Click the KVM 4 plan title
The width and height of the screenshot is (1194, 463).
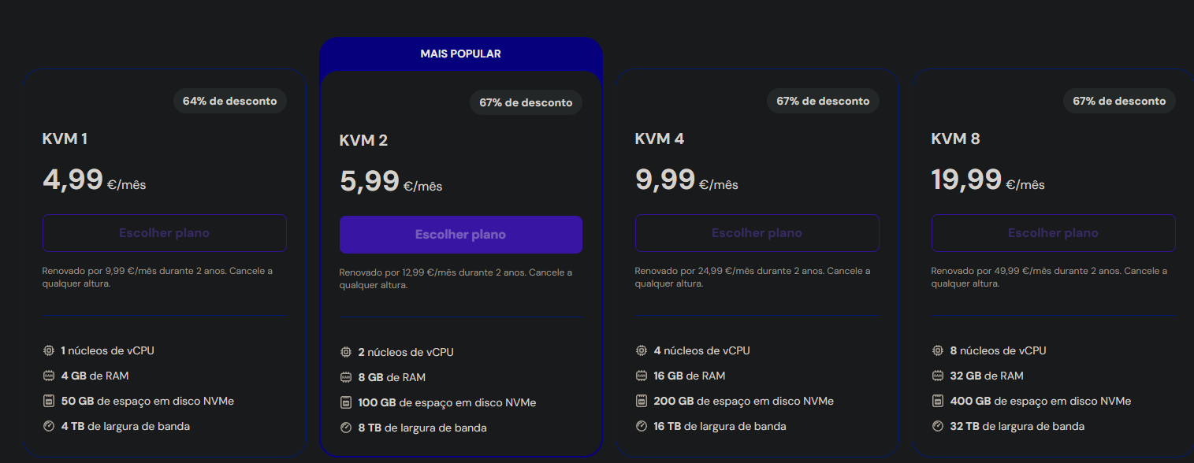659,139
